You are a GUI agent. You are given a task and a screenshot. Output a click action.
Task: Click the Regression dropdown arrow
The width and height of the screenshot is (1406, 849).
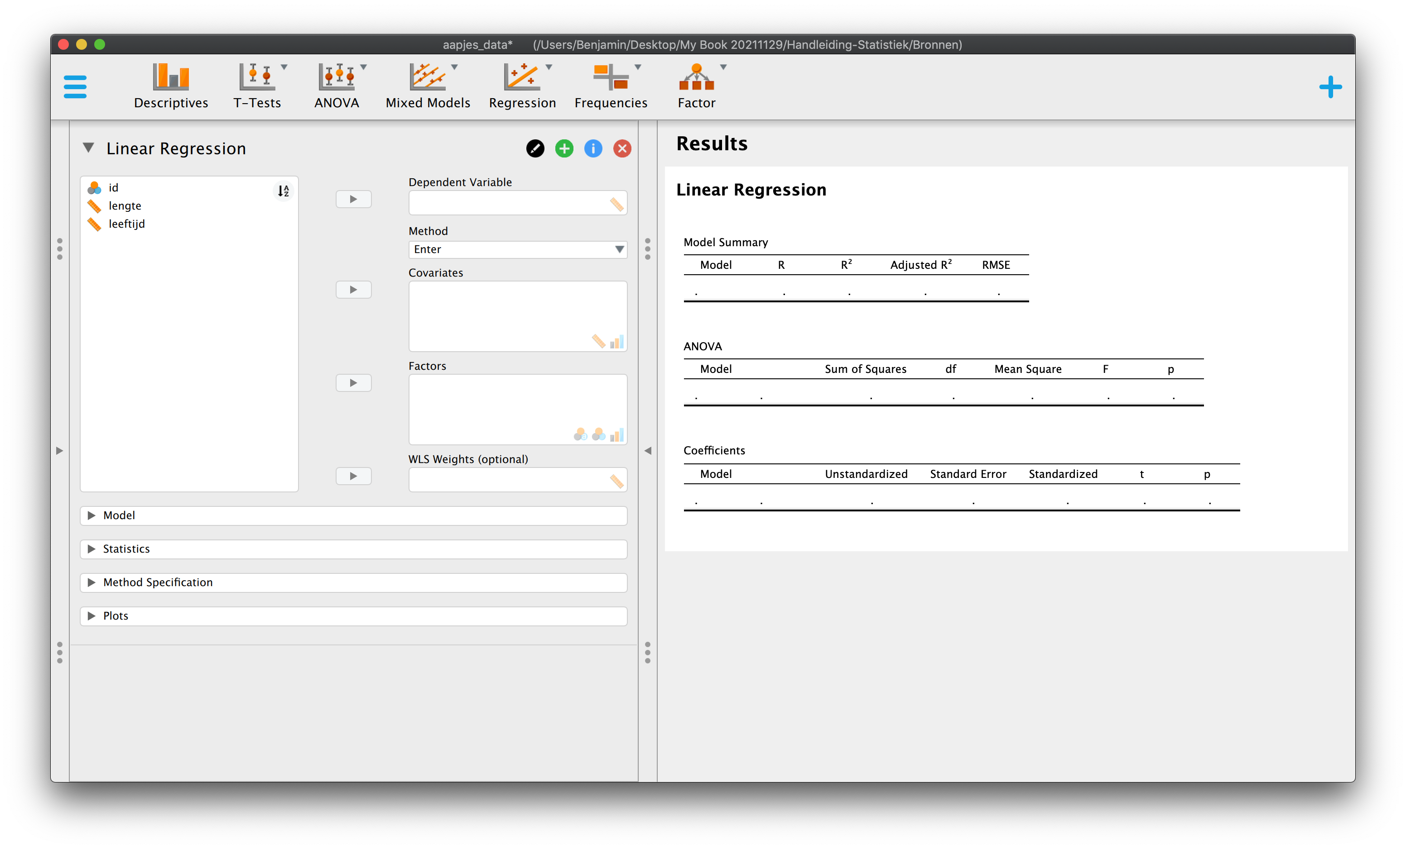pyautogui.click(x=549, y=67)
